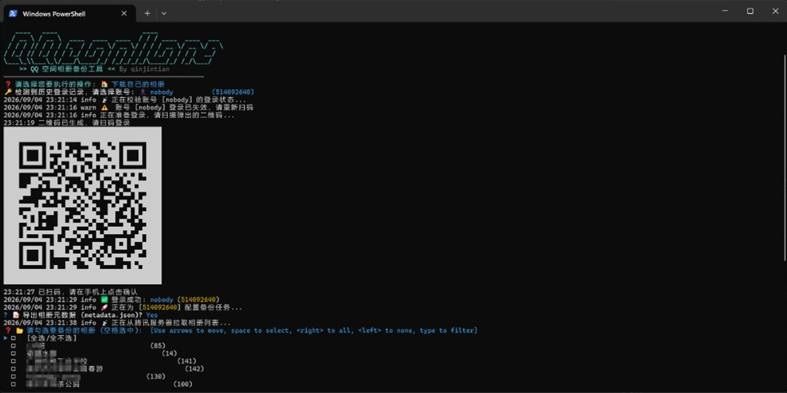Click red question mark before the folder icon

7,330
